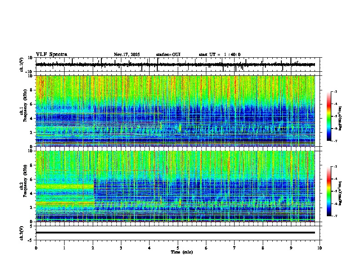The width and height of the screenshot is (360, 278).
Task: Click the ch.1 spectrogram color bar
Action: [329, 116]
